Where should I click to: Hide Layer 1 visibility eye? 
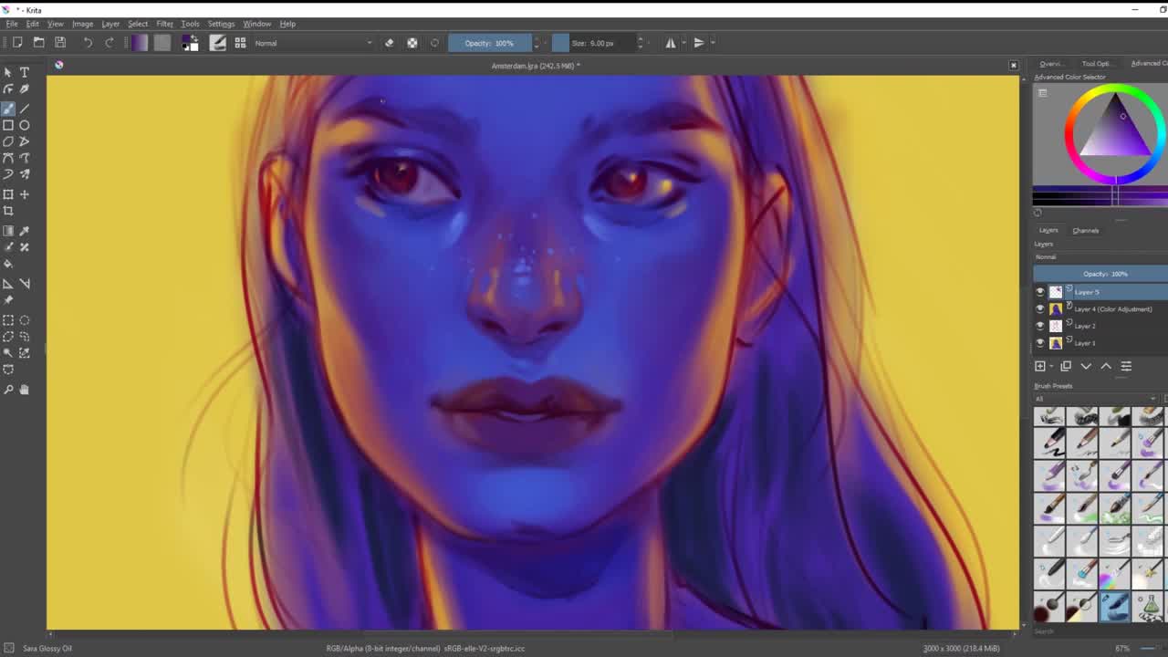pyautogui.click(x=1040, y=343)
